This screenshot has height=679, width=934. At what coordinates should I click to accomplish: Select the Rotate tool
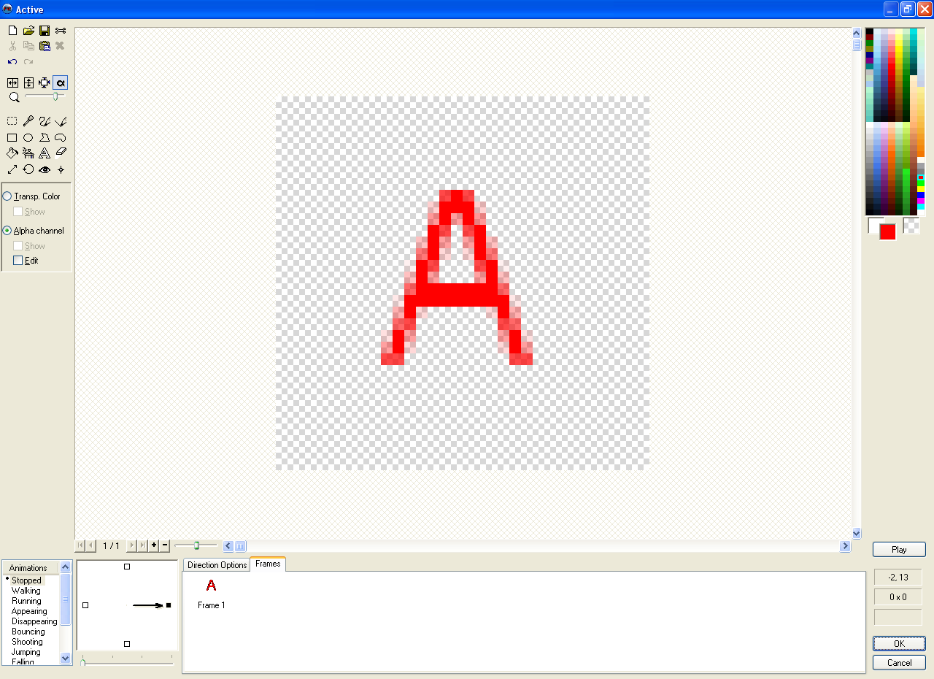tap(28, 169)
